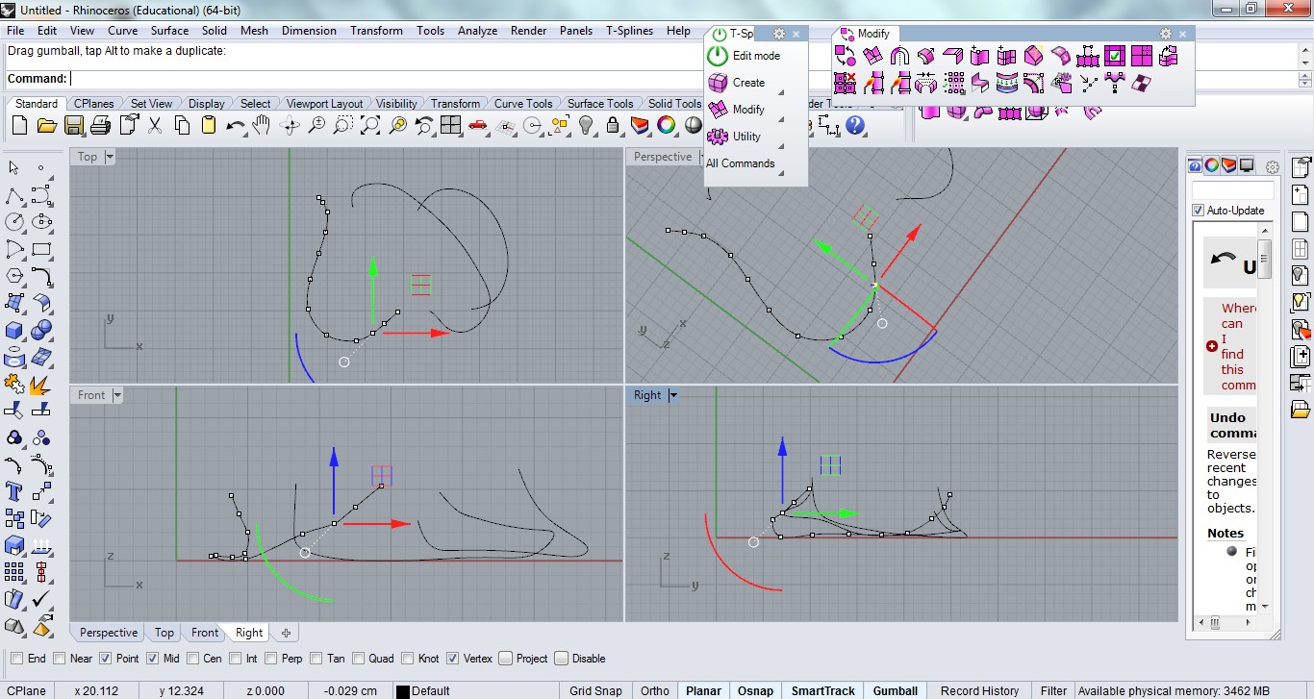Click Record History in status bar

(979, 690)
